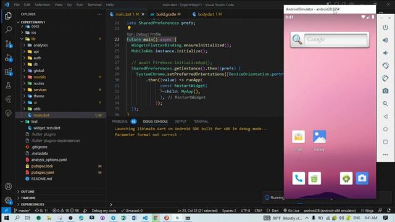Expand the services folder
395x222 pixels.
coord(39,89)
